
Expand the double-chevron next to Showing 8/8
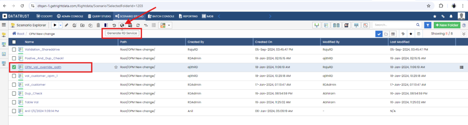(x=464, y=34)
